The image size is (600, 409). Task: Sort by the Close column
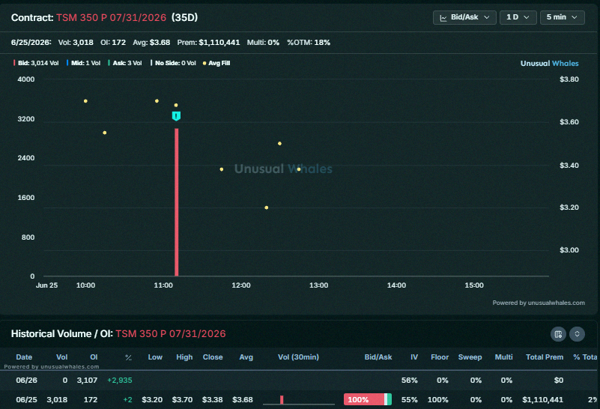213,357
